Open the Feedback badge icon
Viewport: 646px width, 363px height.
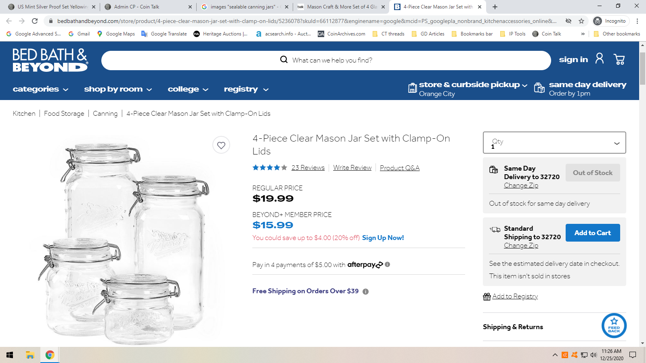(x=614, y=326)
